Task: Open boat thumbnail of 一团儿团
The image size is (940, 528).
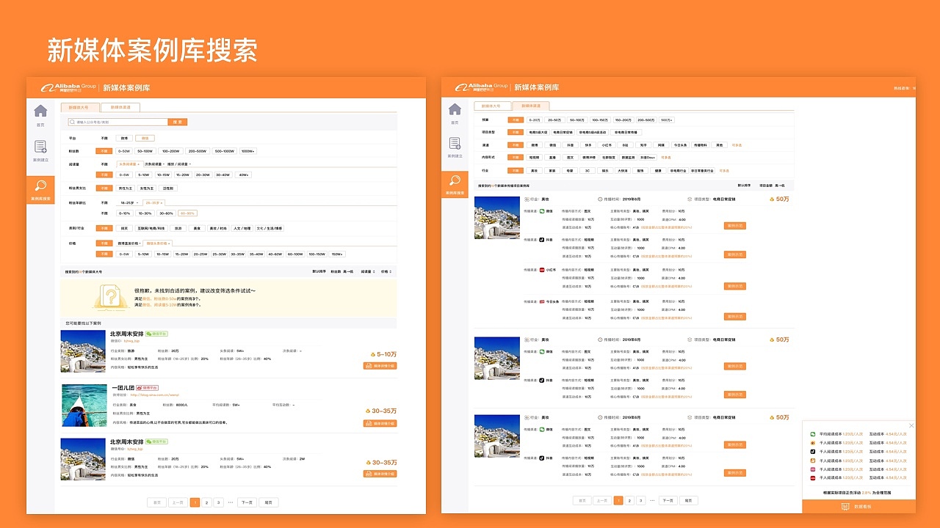Action: (84, 406)
